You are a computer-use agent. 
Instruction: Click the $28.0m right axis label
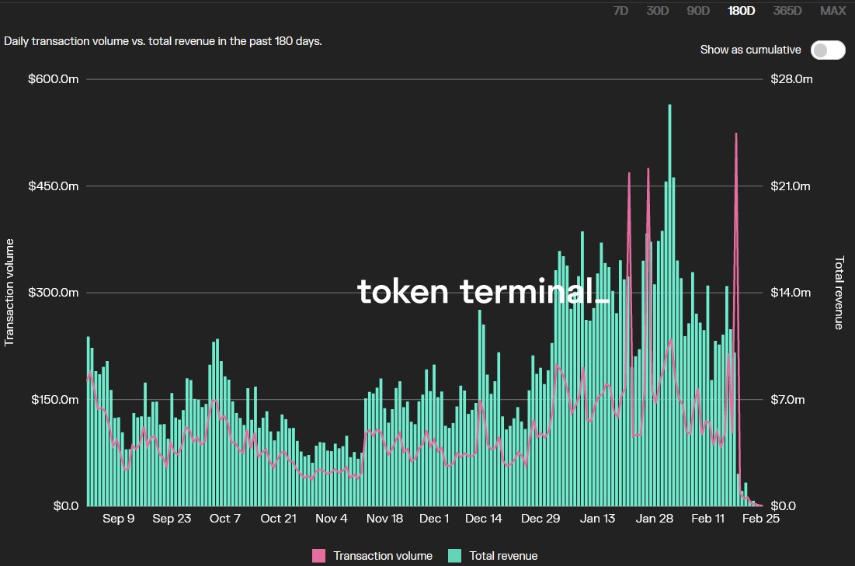pyautogui.click(x=791, y=79)
